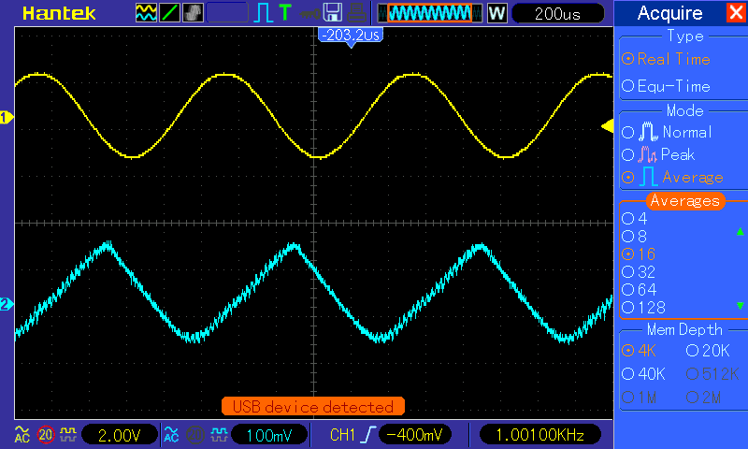Click the 200us timebase readout
Viewport: 748px width, 449px height.
557,13
